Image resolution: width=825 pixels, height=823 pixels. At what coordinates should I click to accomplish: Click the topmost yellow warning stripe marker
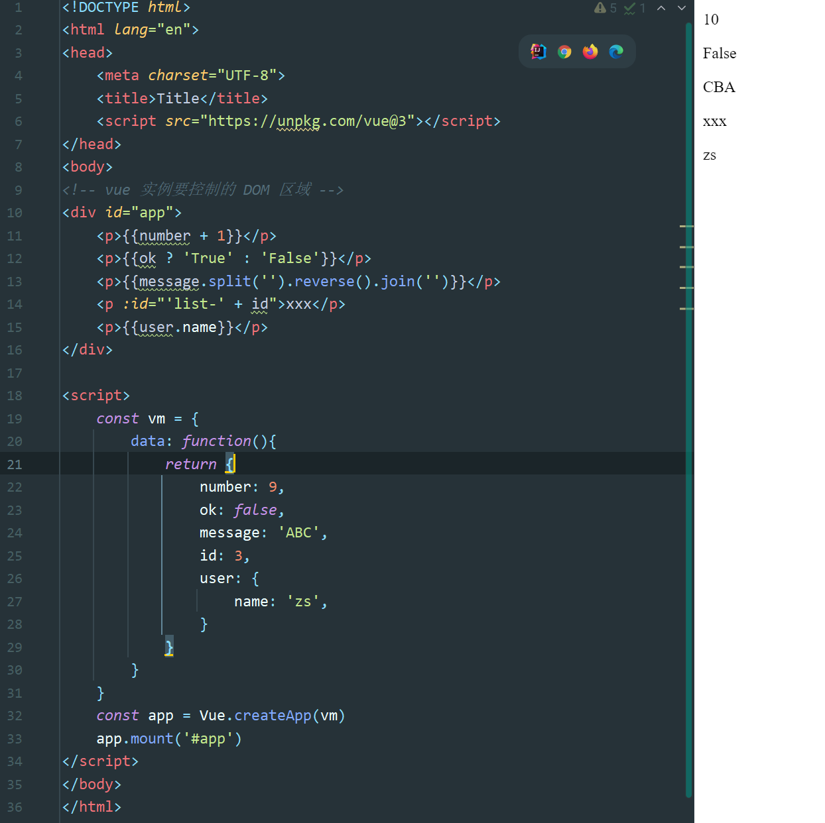click(x=686, y=227)
